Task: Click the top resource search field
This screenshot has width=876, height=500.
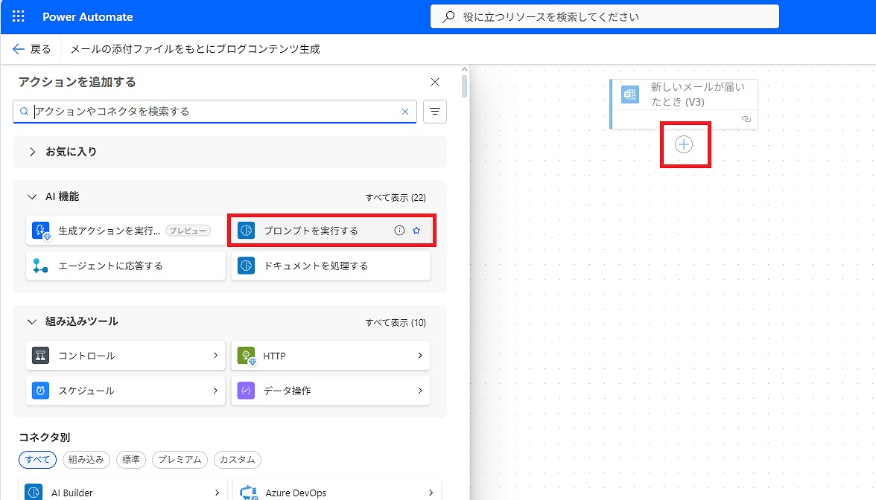Action: [604, 16]
